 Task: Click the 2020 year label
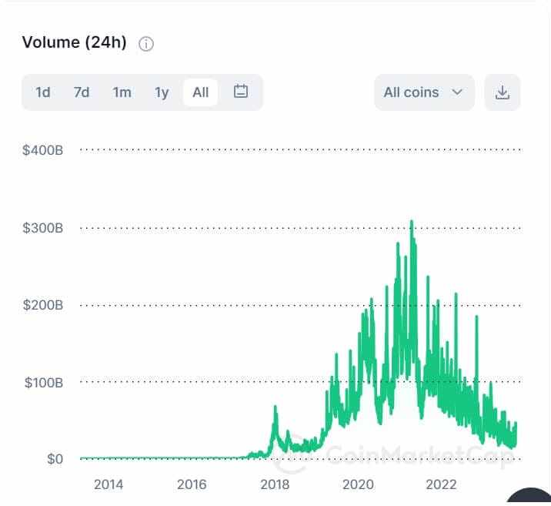point(358,485)
